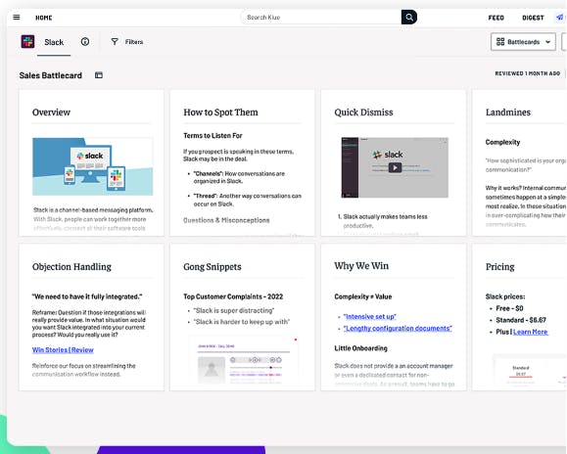Viewport: 567px width, 454px height.
Task: Follow the "Intensive set up" link
Action: click(x=370, y=317)
